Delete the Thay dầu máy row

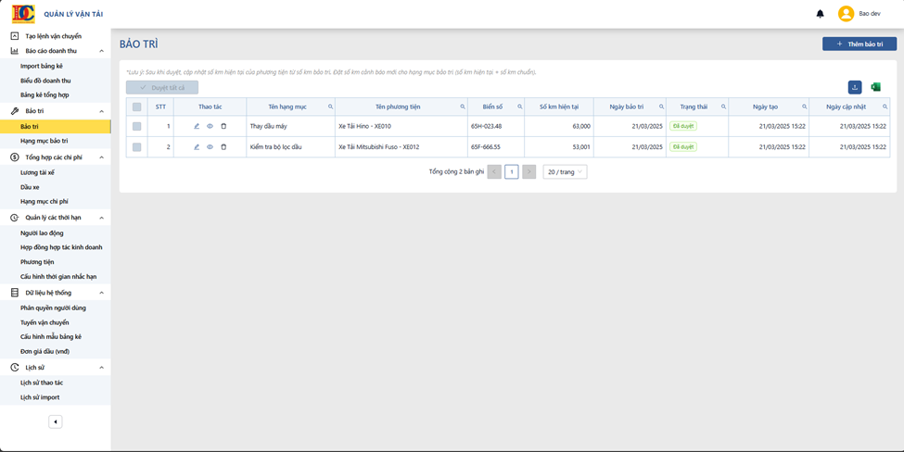[223, 126]
